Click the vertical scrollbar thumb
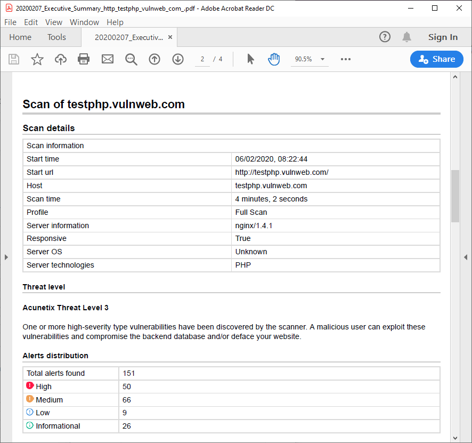Viewport: 472px width, 443px height. 455,196
